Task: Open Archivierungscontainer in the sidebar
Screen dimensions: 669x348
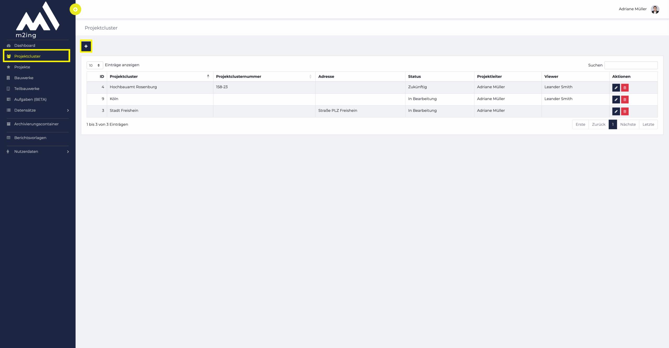Action: pyautogui.click(x=36, y=124)
